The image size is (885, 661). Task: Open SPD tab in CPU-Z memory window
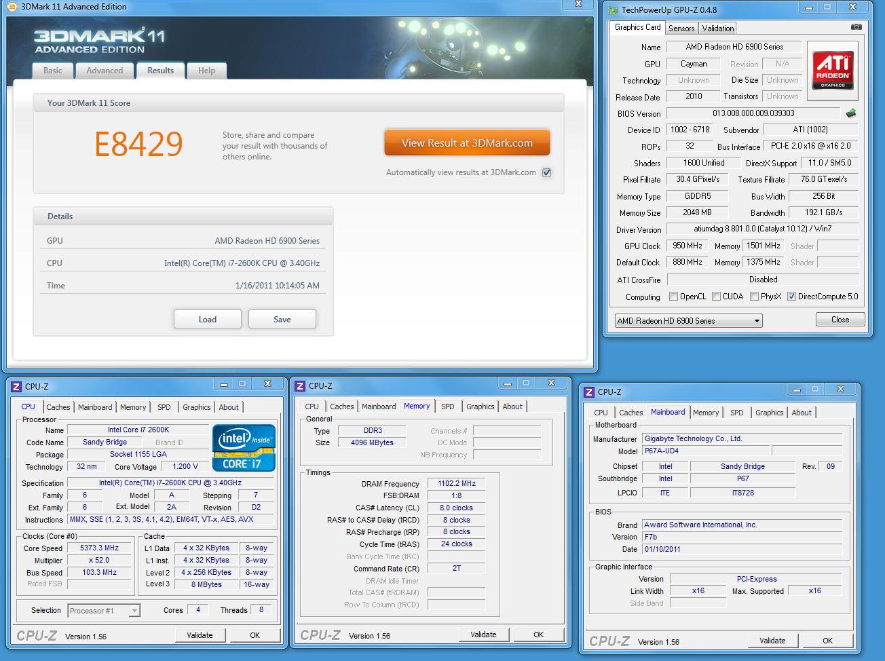tap(448, 407)
